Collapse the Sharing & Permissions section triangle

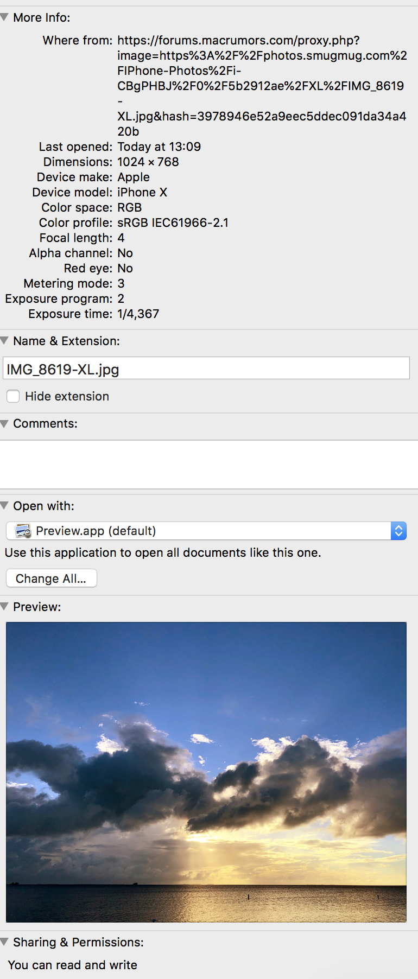click(5, 942)
